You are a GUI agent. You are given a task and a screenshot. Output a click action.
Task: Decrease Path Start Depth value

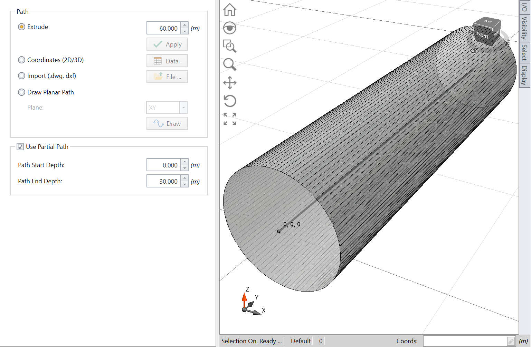point(185,168)
